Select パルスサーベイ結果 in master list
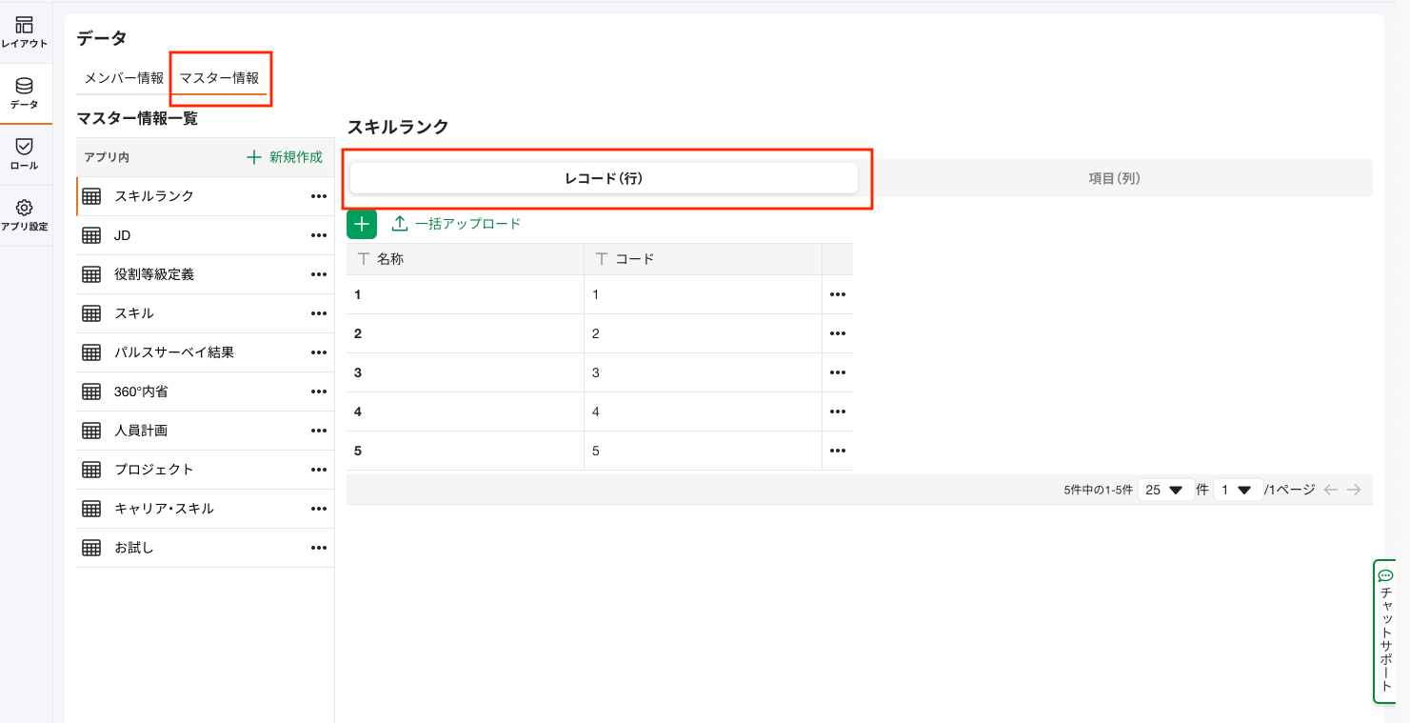The image size is (1410, 723). (x=174, y=352)
